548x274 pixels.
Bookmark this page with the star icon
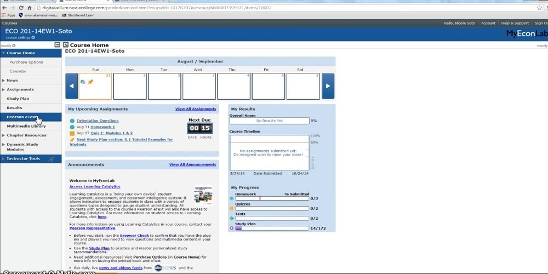[539, 8]
